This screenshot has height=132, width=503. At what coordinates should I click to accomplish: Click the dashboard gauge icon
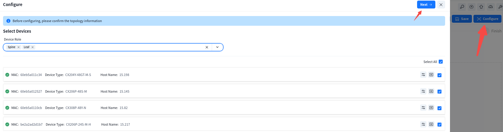pos(491,7)
